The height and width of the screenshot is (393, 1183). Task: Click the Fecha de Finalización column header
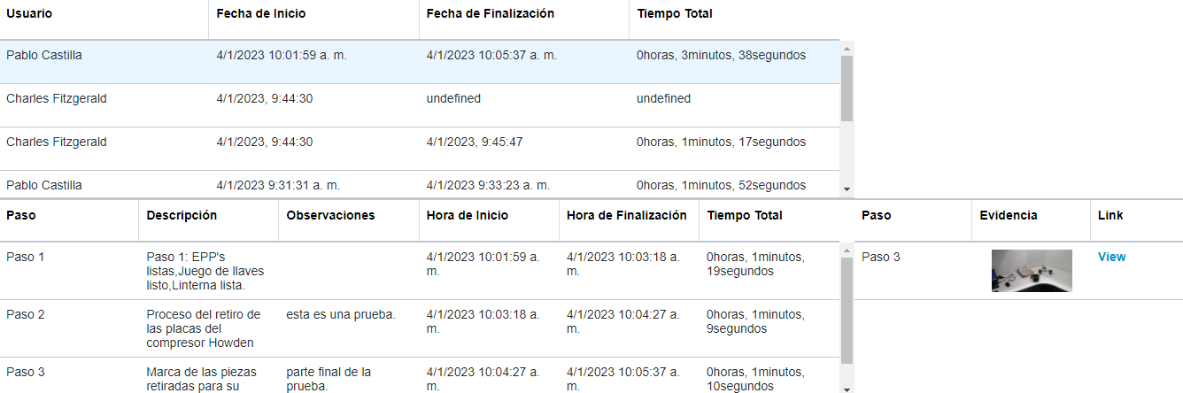(x=491, y=13)
